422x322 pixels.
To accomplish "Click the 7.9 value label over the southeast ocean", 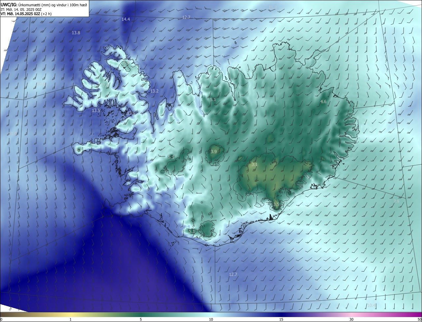I will 397,201.
